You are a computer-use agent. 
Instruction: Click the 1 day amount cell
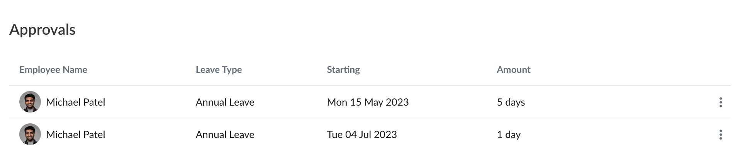pos(509,135)
